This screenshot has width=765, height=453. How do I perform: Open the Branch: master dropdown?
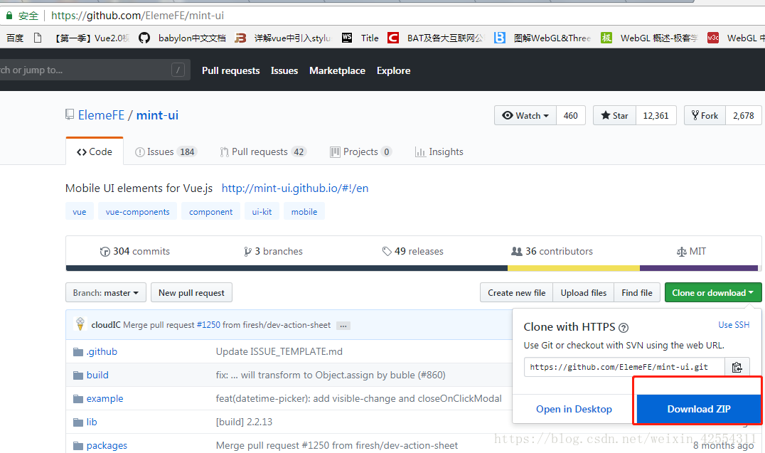tap(106, 292)
